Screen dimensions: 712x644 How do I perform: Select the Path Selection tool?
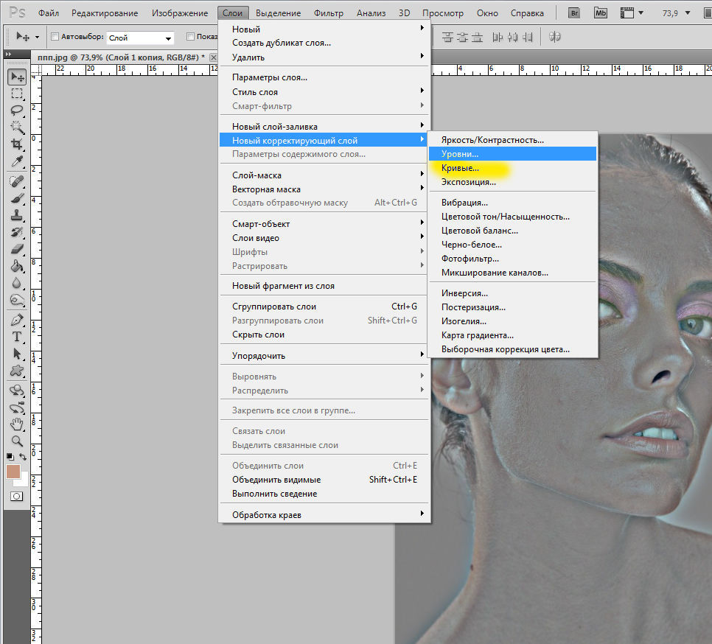point(17,354)
